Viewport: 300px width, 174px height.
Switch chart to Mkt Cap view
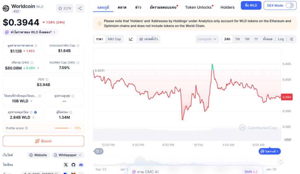tap(114, 39)
